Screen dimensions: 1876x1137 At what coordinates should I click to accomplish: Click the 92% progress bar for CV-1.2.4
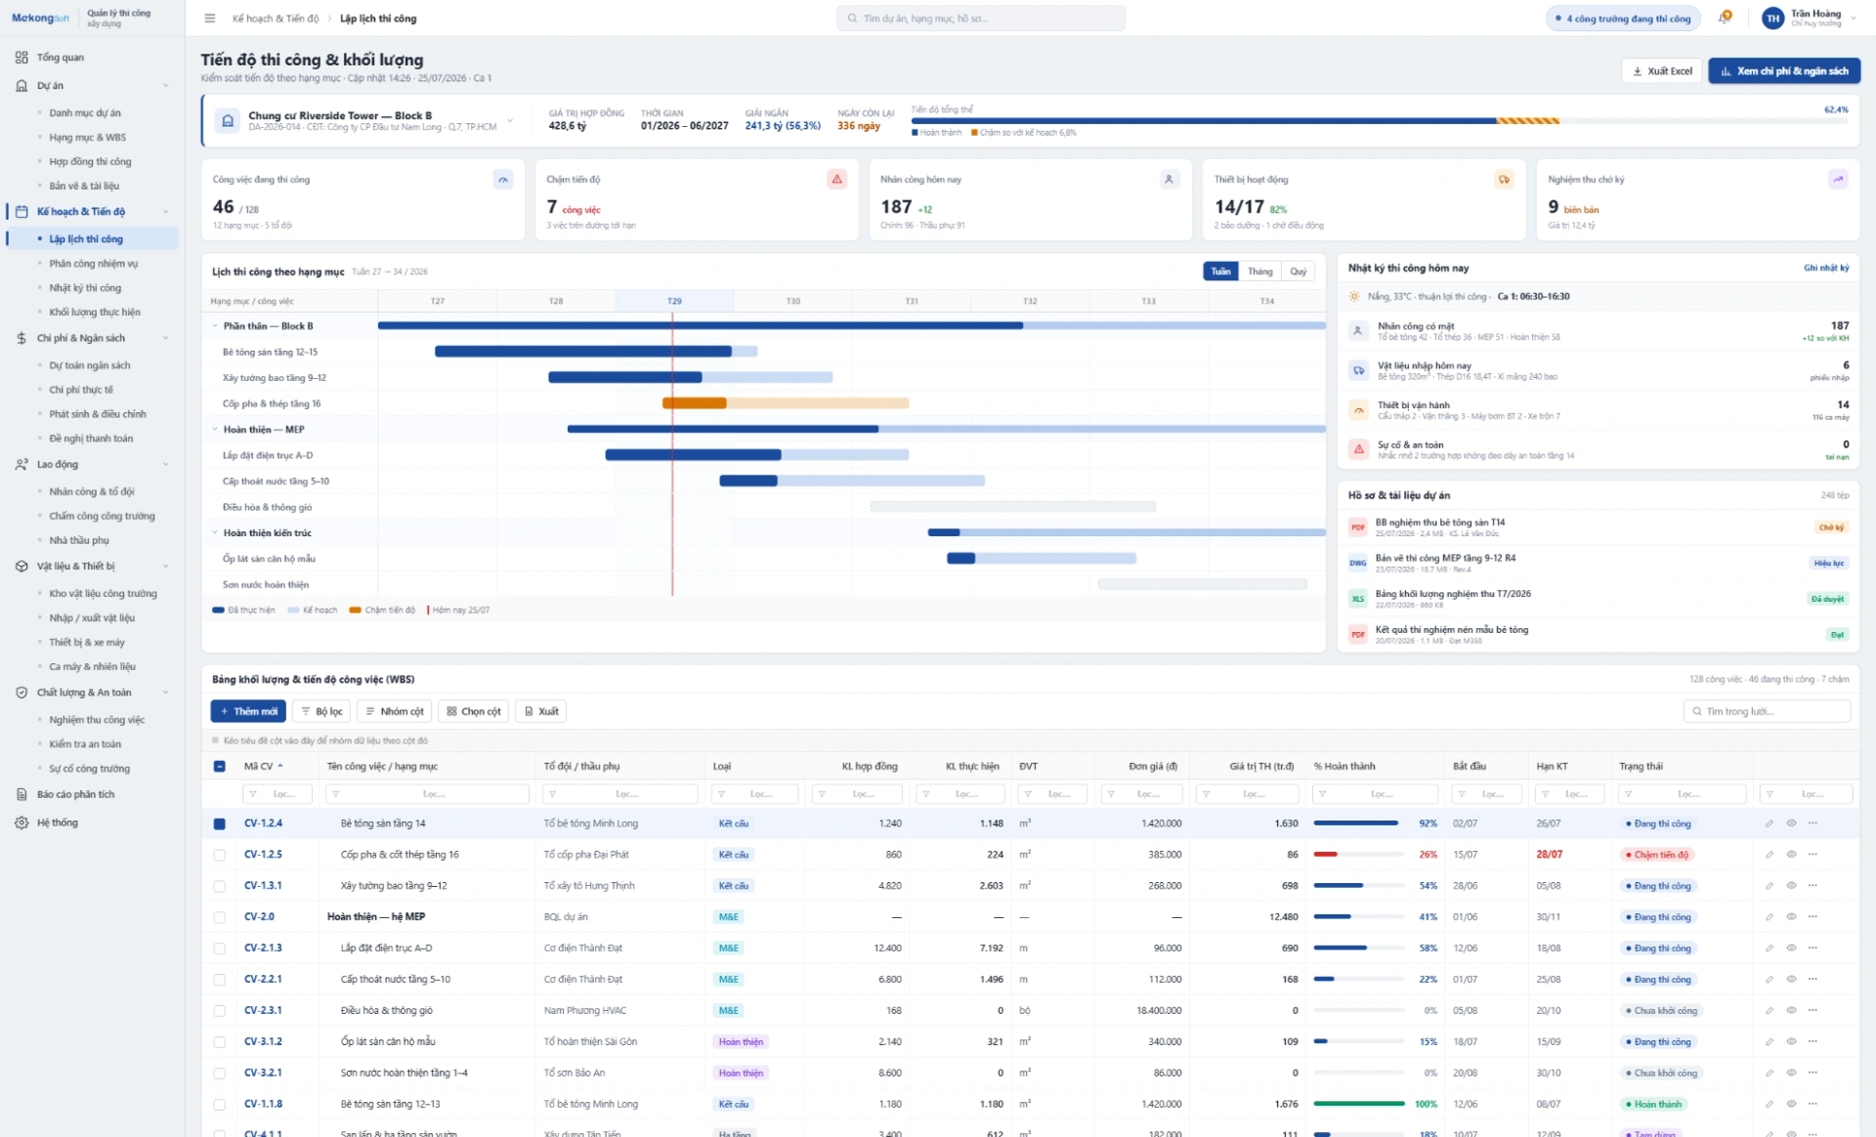pos(1359,823)
